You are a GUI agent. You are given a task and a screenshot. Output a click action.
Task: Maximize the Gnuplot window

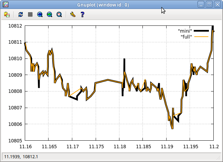(x=209, y=5)
